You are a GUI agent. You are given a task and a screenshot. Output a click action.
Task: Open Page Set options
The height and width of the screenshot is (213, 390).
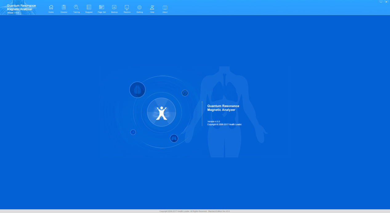pyautogui.click(x=102, y=9)
